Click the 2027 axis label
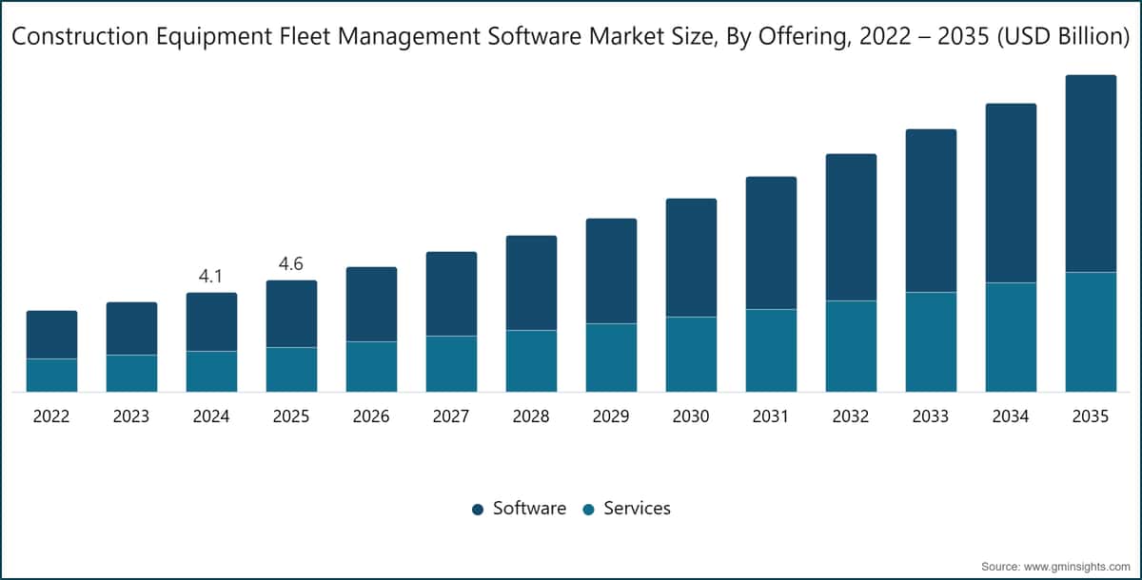Viewport: 1142px width, 580px height. pos(451,416)
